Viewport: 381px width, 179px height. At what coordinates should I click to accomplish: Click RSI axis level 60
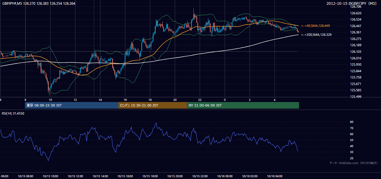[352, 134]
